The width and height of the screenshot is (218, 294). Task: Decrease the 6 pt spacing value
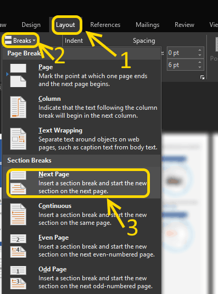(x=200, y=67)
